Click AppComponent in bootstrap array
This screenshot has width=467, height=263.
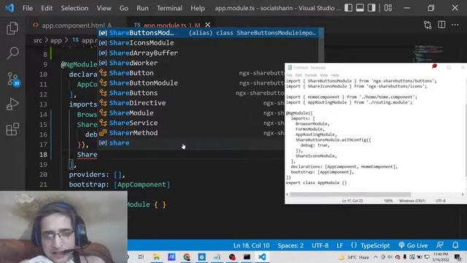pos(142,185)
